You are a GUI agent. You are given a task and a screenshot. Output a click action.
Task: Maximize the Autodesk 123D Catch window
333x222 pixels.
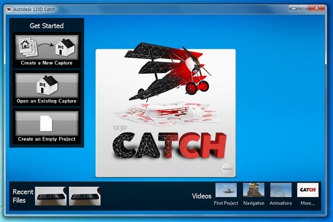303,8
